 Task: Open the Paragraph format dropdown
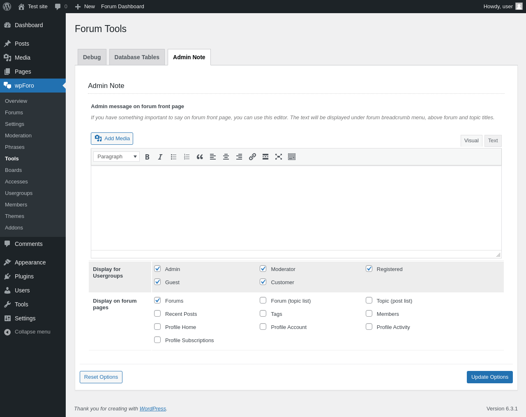point(116,157)
